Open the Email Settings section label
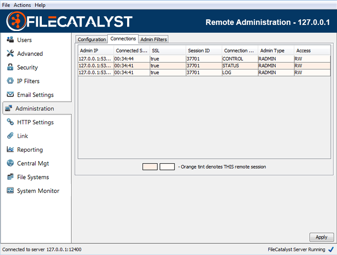The height and width of the screenshot is (255, 337). (35, 95)
